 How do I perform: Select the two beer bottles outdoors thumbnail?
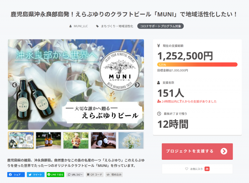pos(49,140)
